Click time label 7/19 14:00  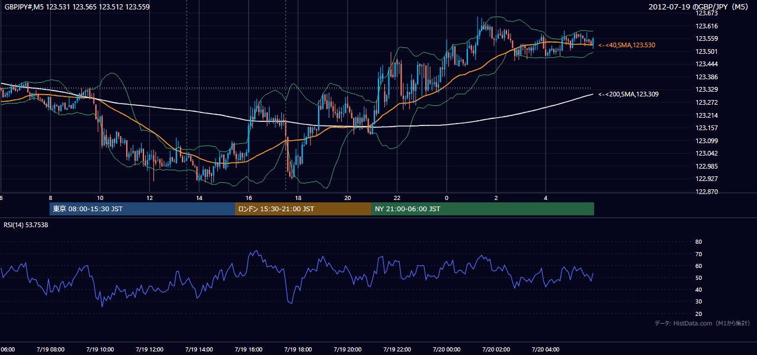click(x=198, y=350)
